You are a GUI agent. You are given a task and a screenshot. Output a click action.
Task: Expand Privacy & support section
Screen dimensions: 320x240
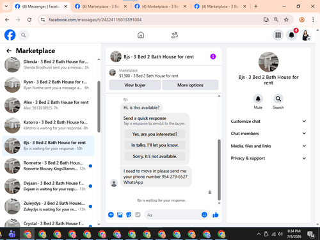pos(268,158)
